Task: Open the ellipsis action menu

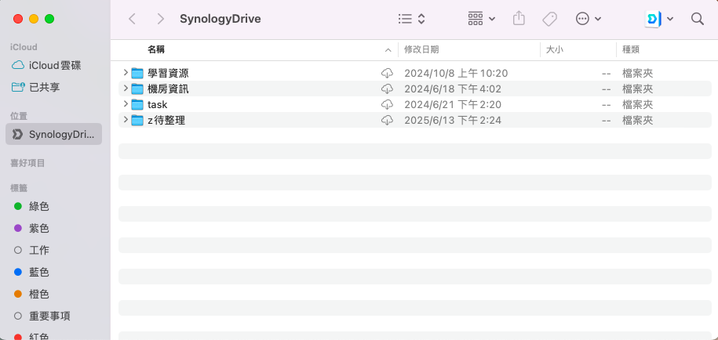Action: (589, 19)
